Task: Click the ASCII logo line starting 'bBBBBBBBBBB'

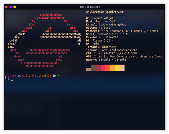Action: [60, 37]
